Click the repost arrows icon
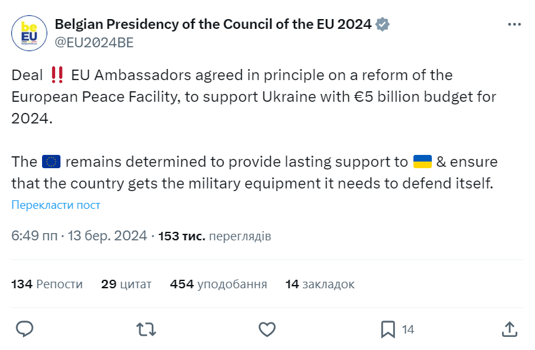 tap(145, 328)
